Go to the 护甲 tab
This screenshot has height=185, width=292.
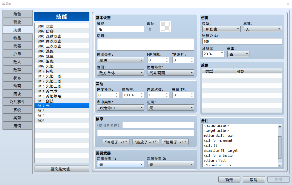[17, 54]
